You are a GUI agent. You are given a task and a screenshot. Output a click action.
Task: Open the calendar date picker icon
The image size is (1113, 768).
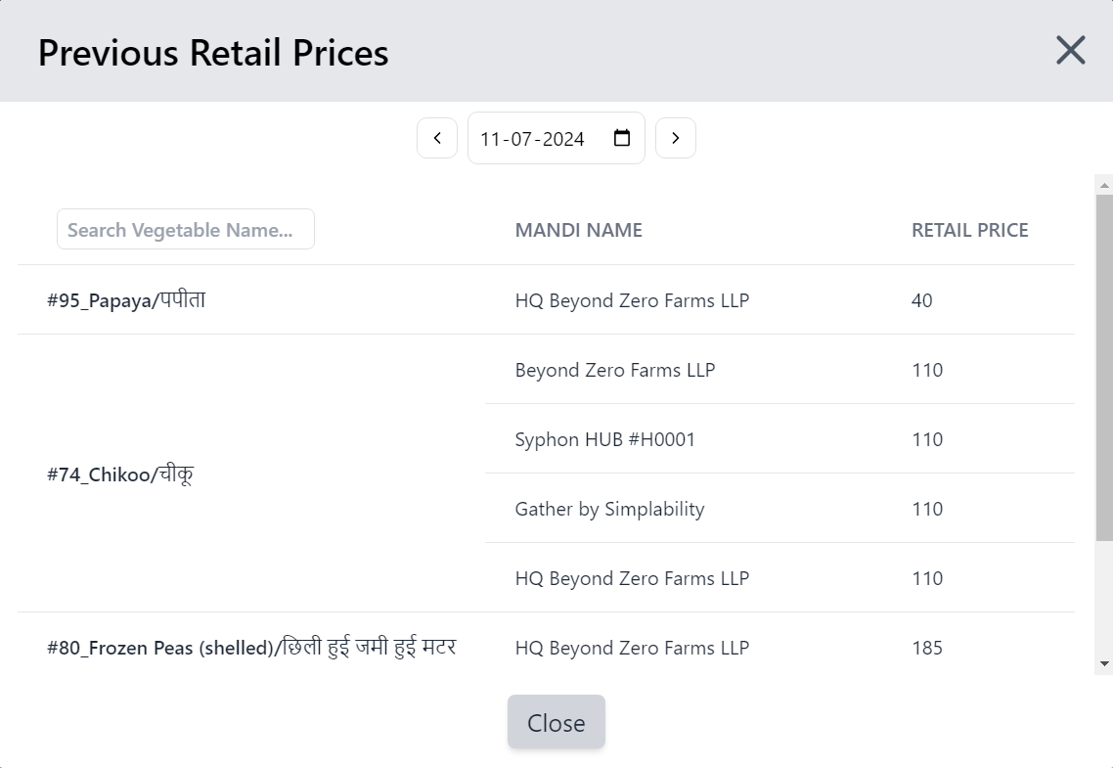[621, 138]
